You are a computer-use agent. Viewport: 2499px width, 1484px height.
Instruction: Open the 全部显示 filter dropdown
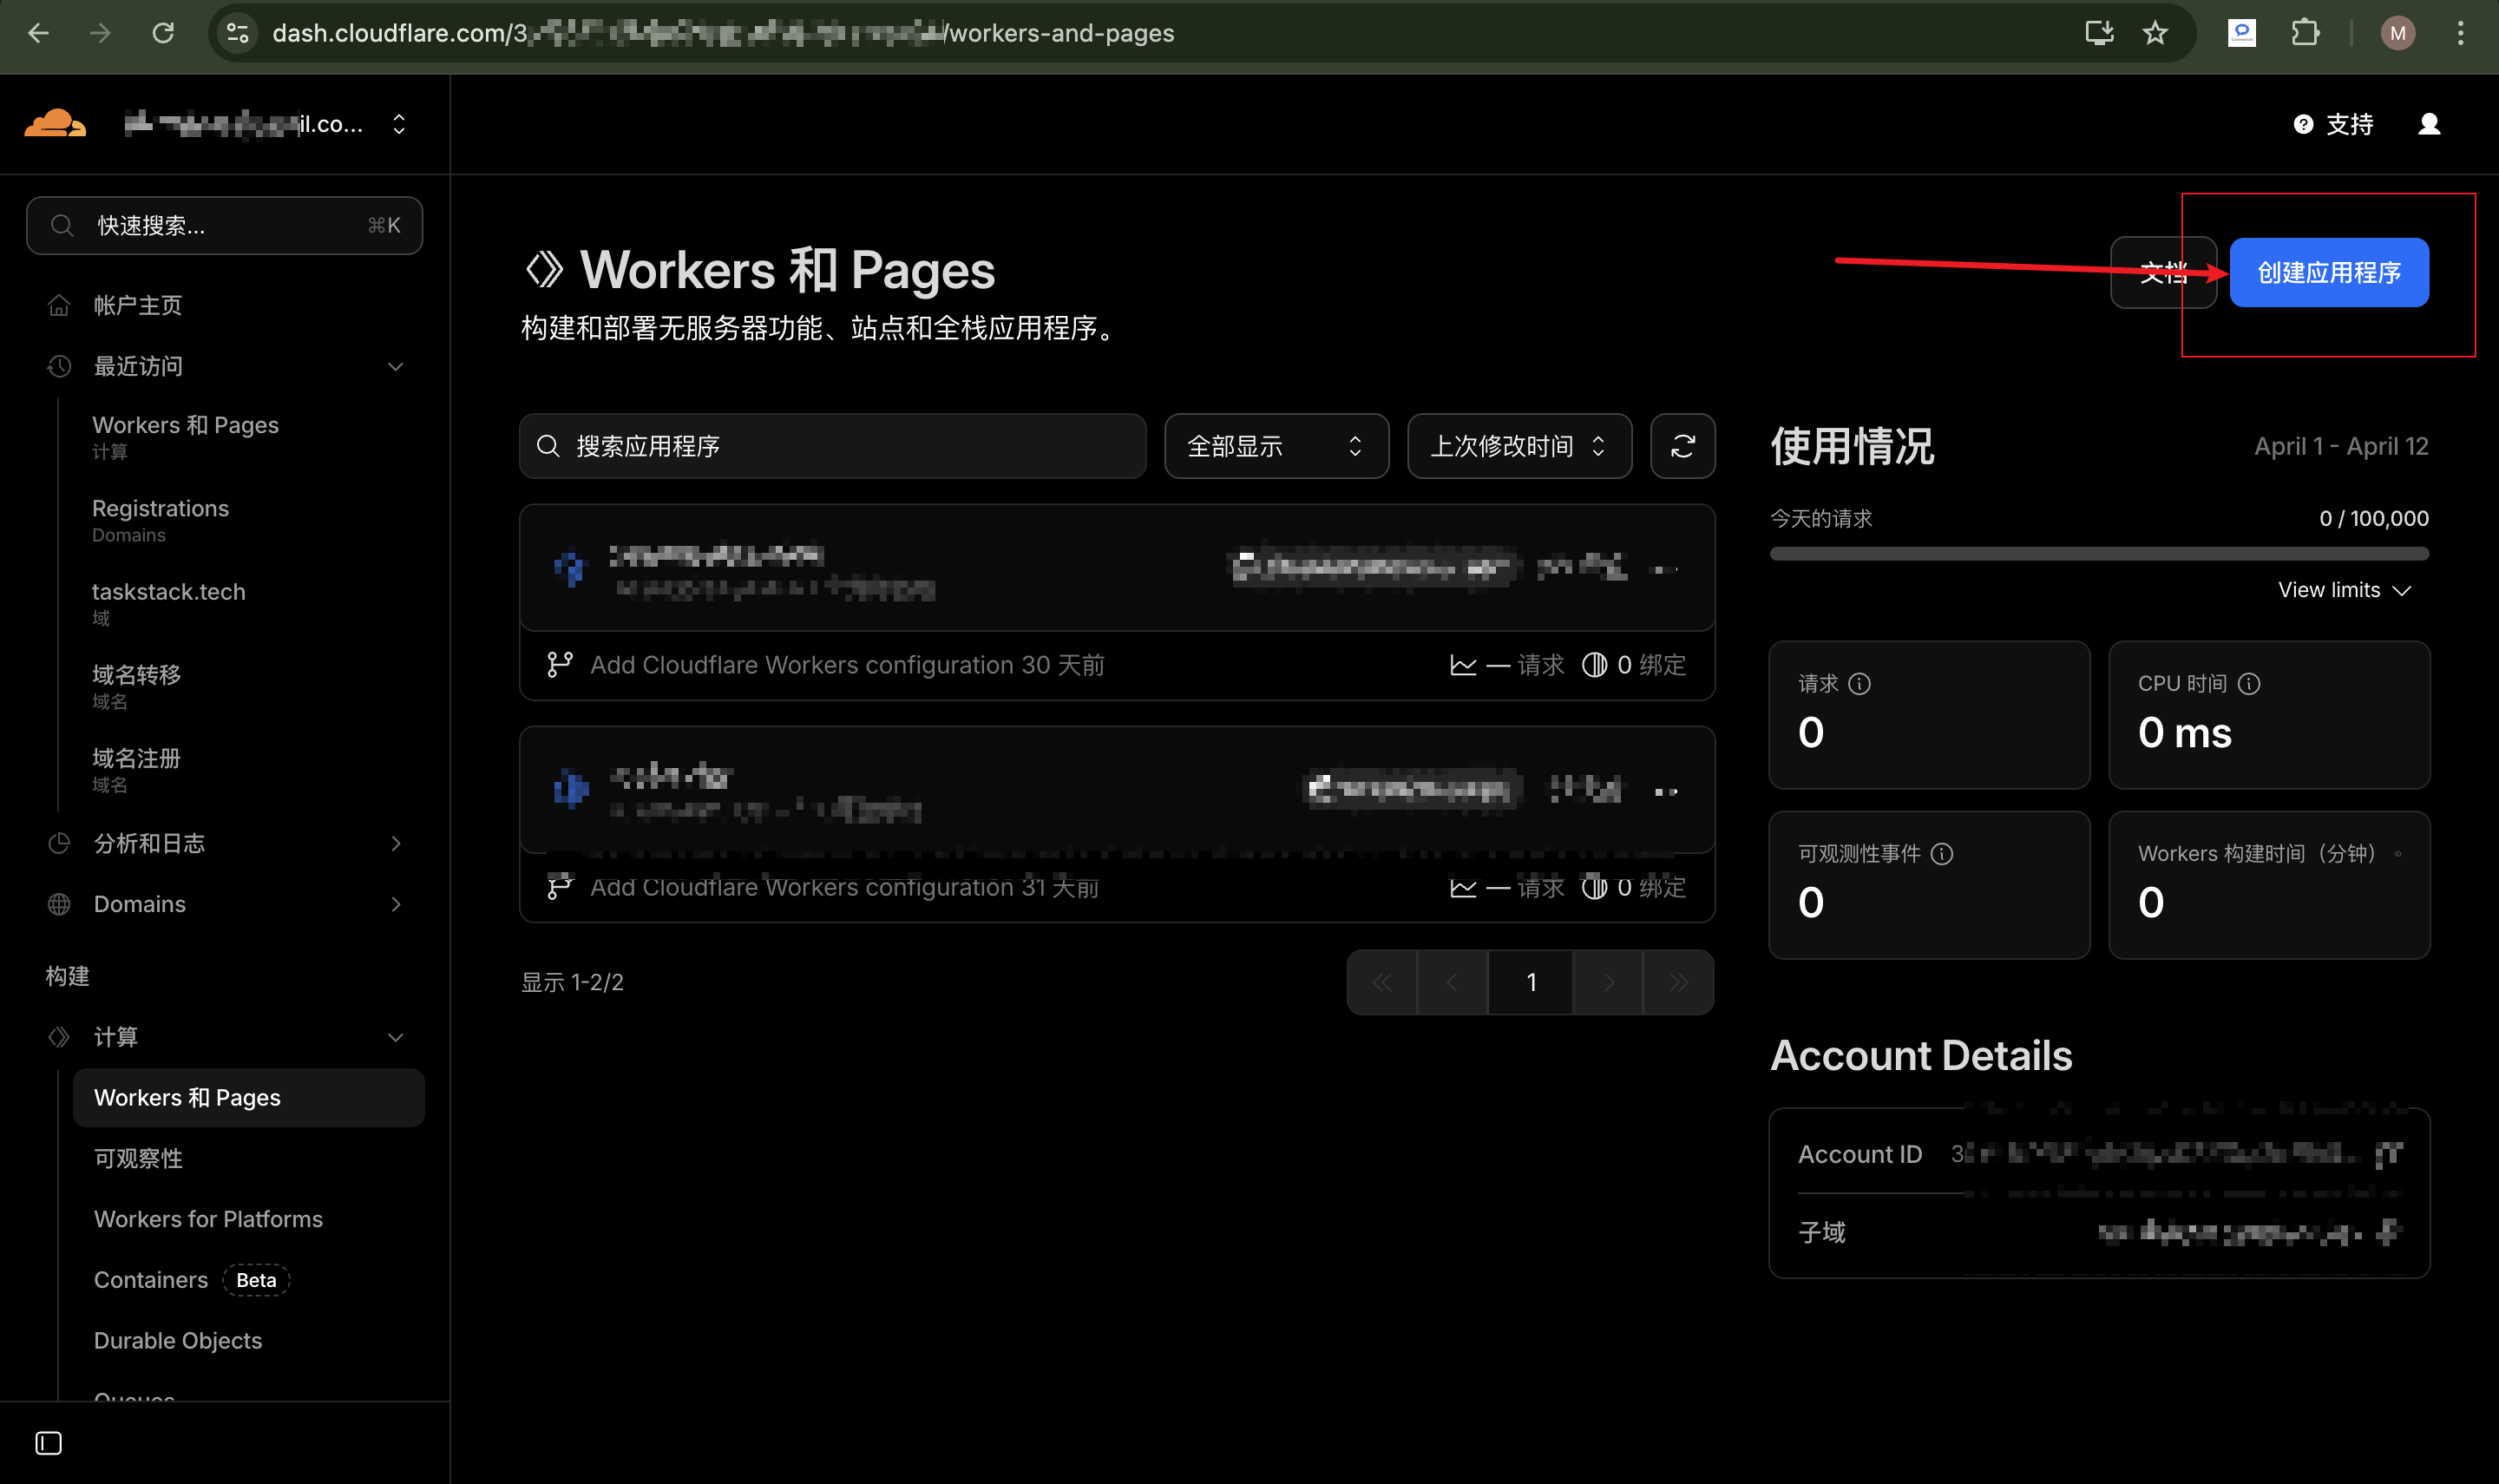[x=1276, y=446]
